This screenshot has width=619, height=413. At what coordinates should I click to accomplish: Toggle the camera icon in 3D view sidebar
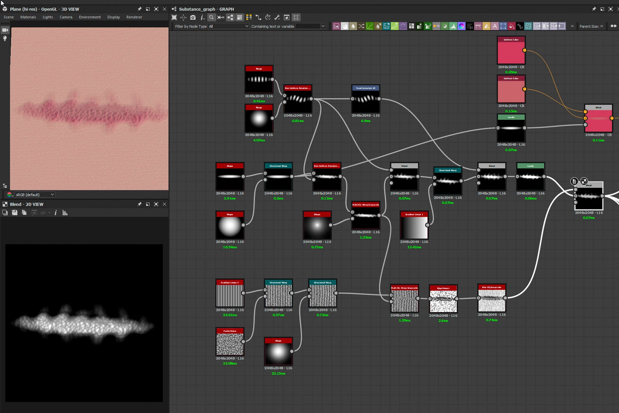5,30
